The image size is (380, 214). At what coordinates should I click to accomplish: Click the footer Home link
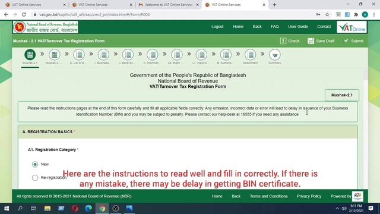click(217, 196)
